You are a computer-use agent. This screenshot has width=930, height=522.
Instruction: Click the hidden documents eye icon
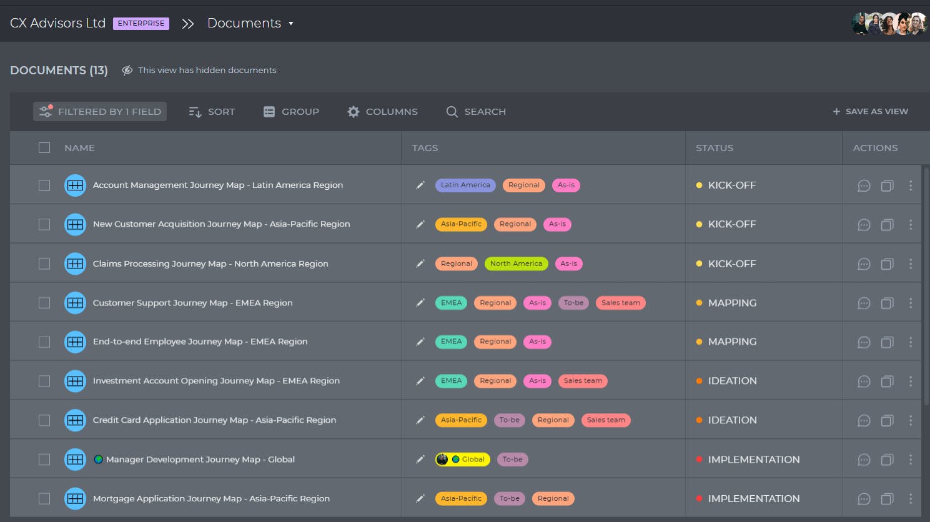[127, 70]
